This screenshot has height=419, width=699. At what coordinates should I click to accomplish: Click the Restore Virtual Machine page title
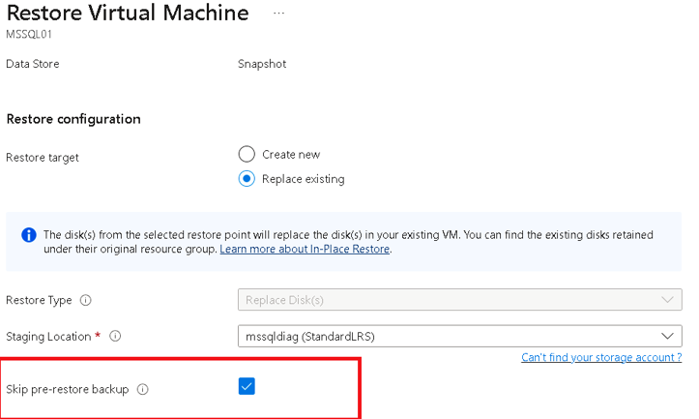point(128,14)
